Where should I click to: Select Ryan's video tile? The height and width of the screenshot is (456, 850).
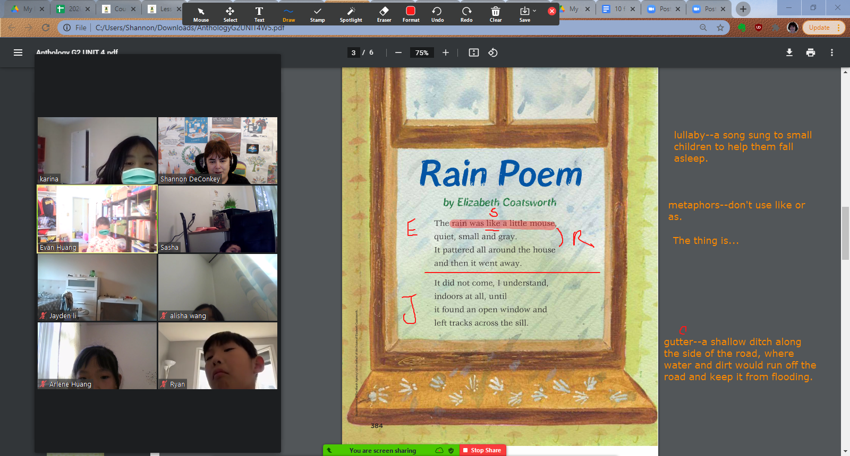218,356
